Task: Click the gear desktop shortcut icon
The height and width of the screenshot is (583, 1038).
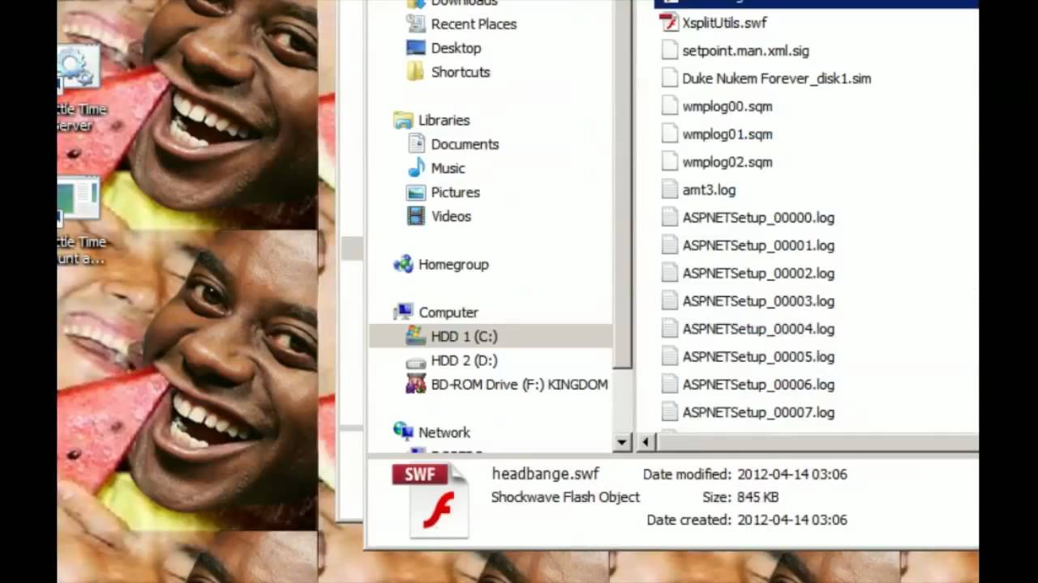Action: point(79,68)
